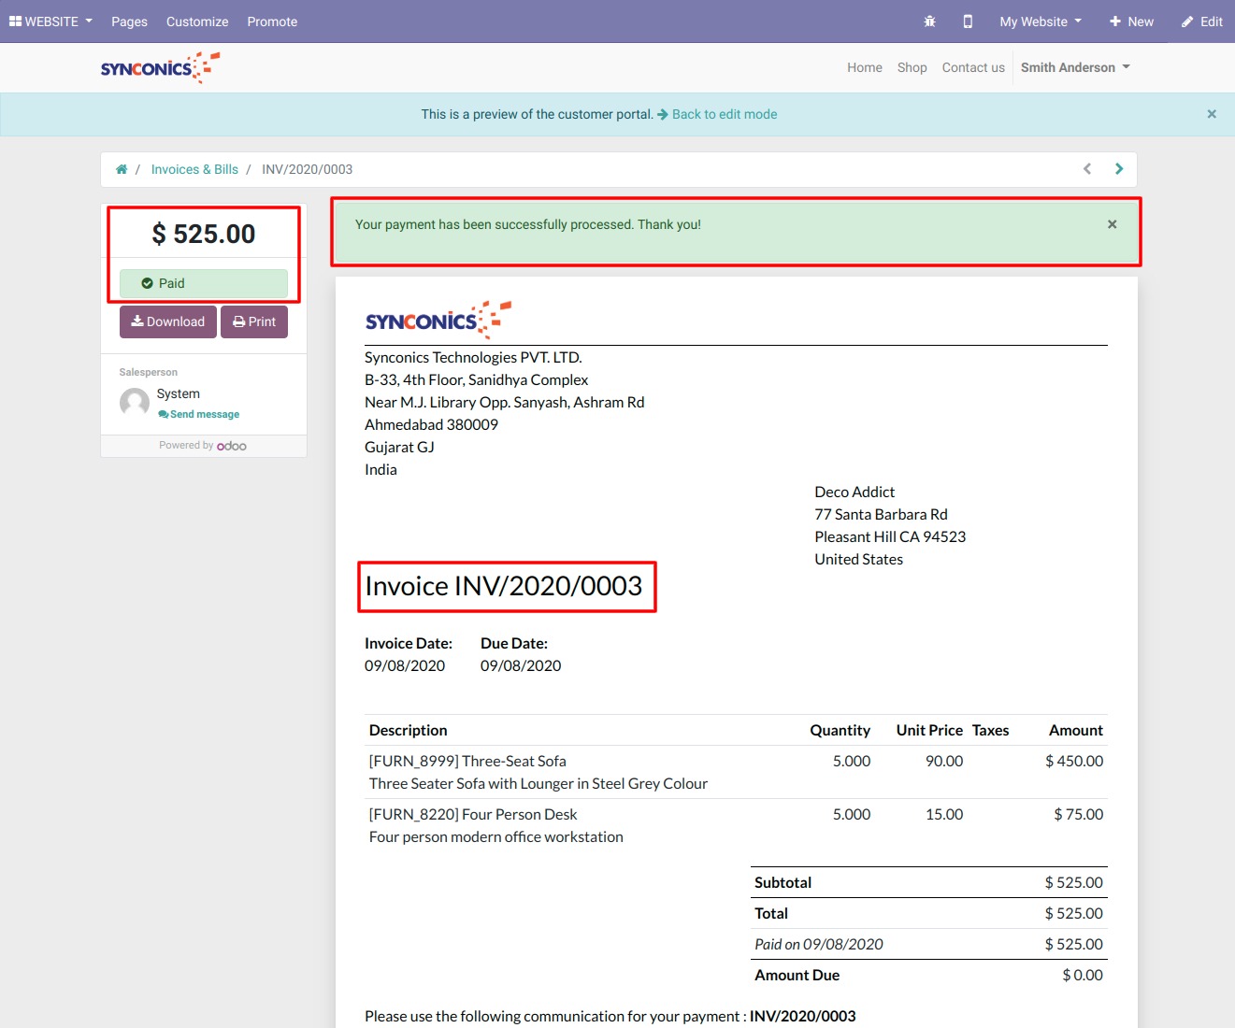Go to next invoice with right chevron
Viewport: 1235px width, 1028px height.
[1119, 169]
